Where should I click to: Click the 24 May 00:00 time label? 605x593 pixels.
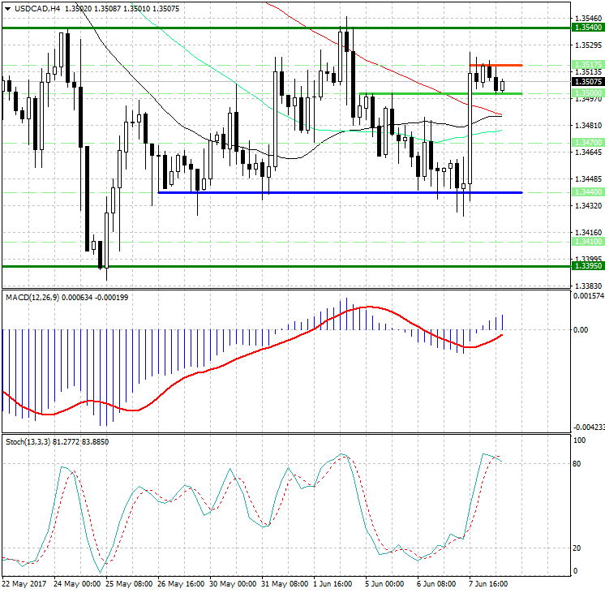click(76, 583)
